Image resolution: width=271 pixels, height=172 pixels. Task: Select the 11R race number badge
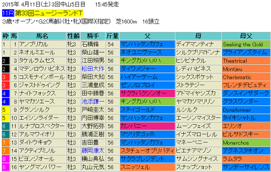click(x=8, y=13)
